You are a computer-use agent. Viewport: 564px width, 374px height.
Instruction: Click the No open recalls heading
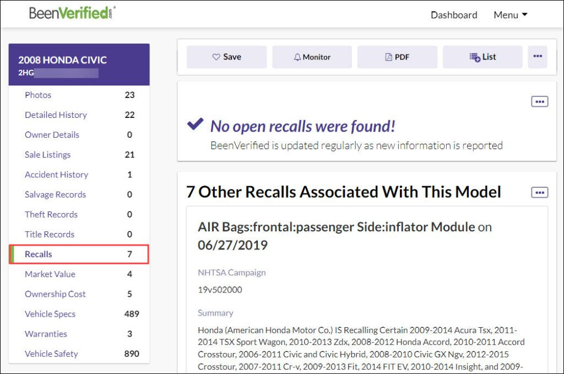click(302, 126)
